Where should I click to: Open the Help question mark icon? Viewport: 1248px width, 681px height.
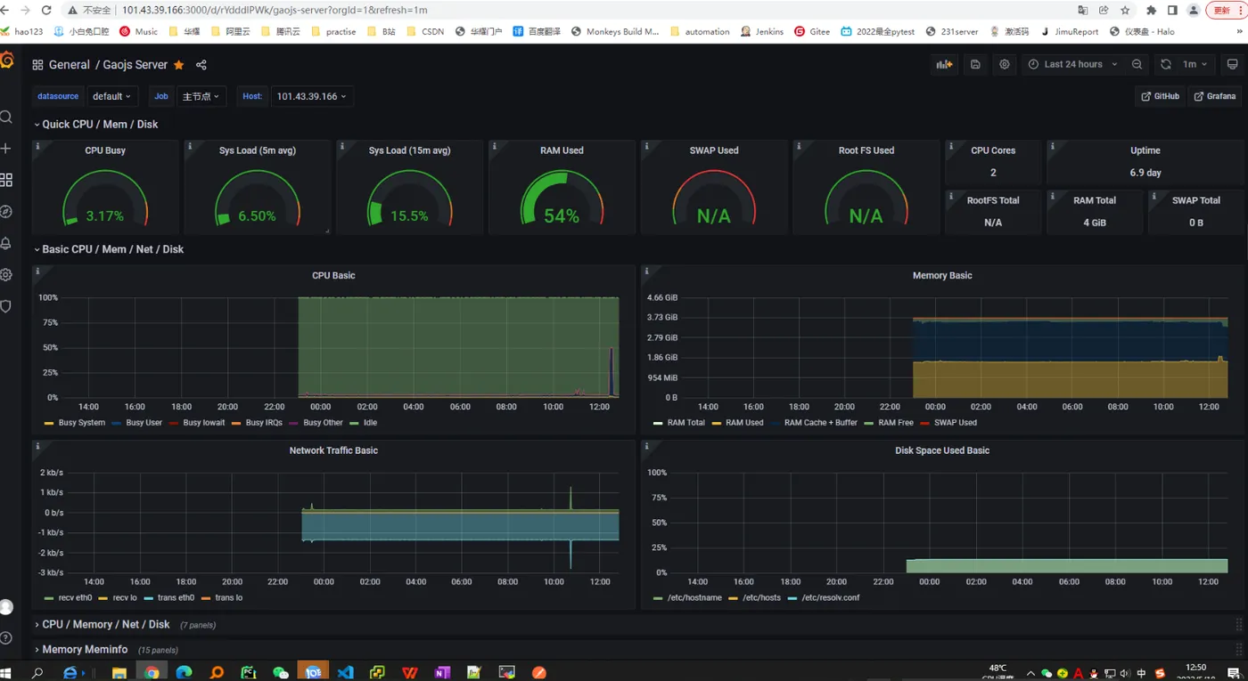[x=5, y=638]
